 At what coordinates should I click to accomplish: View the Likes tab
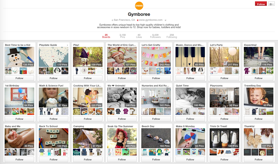coord(139,36)
